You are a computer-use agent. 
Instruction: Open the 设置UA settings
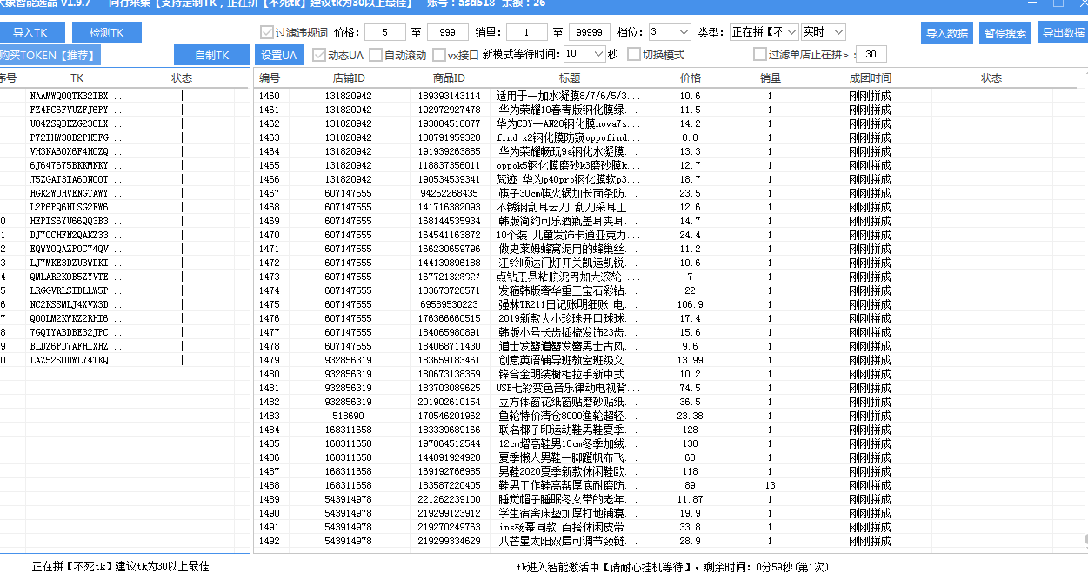pos(279,55)
